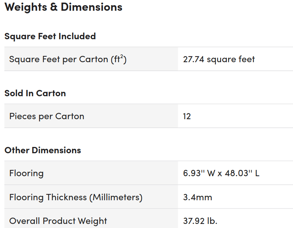Click the "Pieces per Carton" row label

click(x=47, y=116)
